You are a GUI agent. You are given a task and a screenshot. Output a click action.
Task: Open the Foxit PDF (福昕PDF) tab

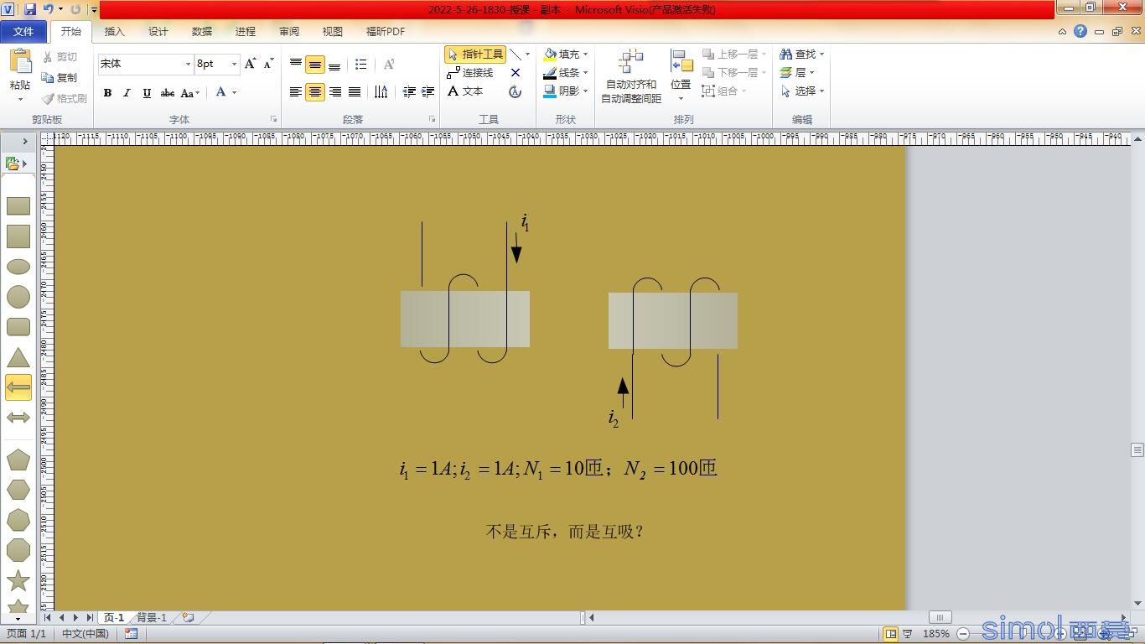(x=385, y=31)
